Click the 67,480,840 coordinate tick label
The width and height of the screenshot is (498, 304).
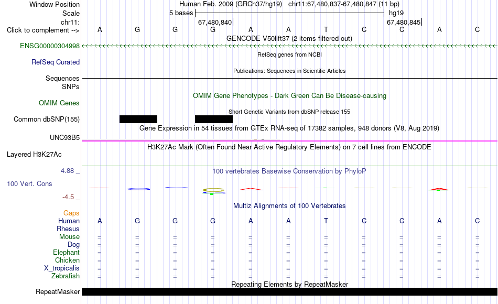click(x=215, y=22)
